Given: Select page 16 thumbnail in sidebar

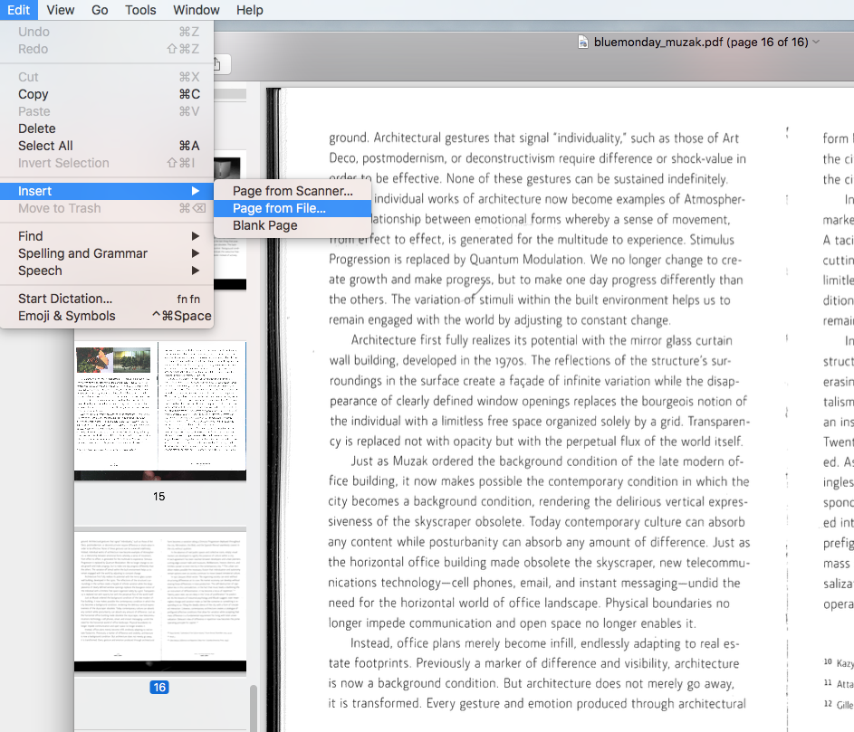Looking at the screenshot, I should [x=160, y=602].
